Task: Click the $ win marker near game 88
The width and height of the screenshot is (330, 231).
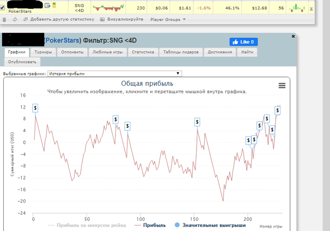Action: pos(127,126)
